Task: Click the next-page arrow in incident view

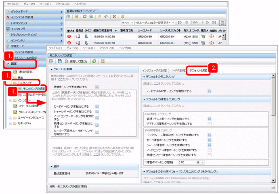Action: [x=207, y=23]
